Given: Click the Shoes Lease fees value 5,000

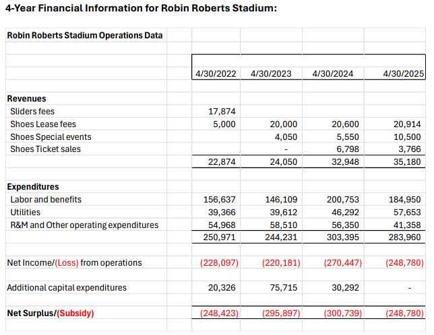Looking at the screenshot, I should [x=224, y=124].
